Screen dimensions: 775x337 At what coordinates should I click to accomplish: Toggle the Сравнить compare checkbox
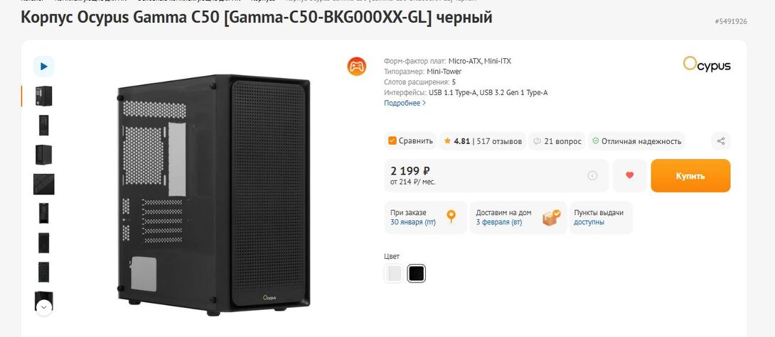pos(392,141)
